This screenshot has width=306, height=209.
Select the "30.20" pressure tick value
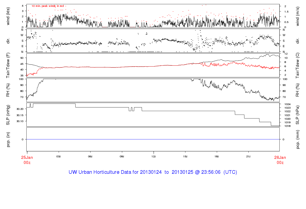20,109
